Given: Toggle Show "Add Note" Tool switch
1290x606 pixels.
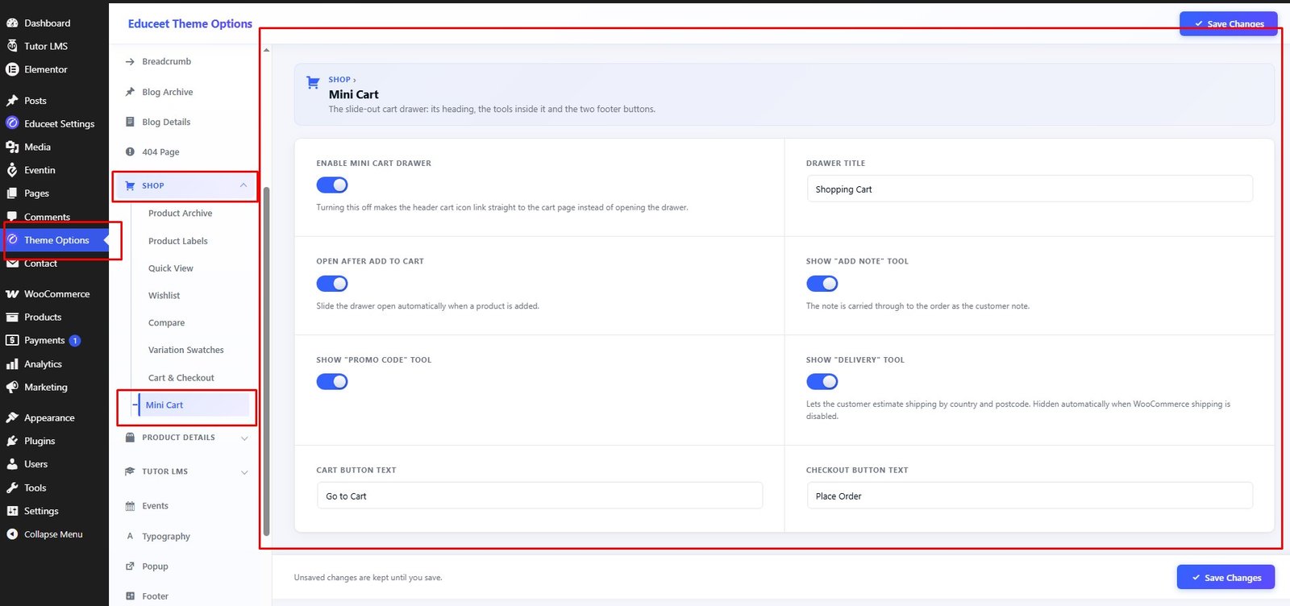Looking at the screenshot, I should [822, 284].
